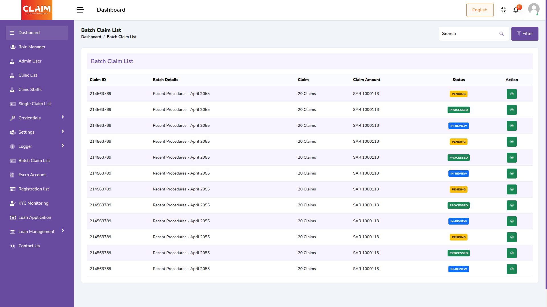The image size is (547, 307).
Task: Expand the Loan Management submenu
Action: pos(63,231)
